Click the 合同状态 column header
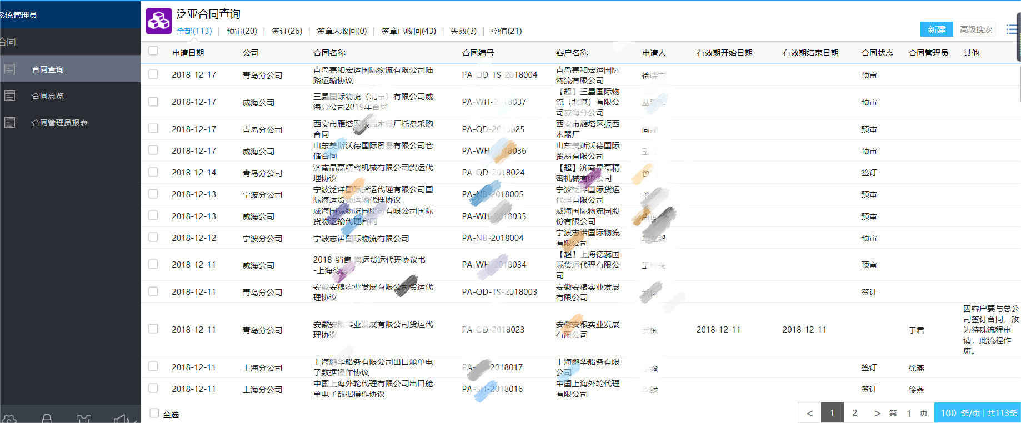This screenshot has width=1021, height=423. (878, 53)
